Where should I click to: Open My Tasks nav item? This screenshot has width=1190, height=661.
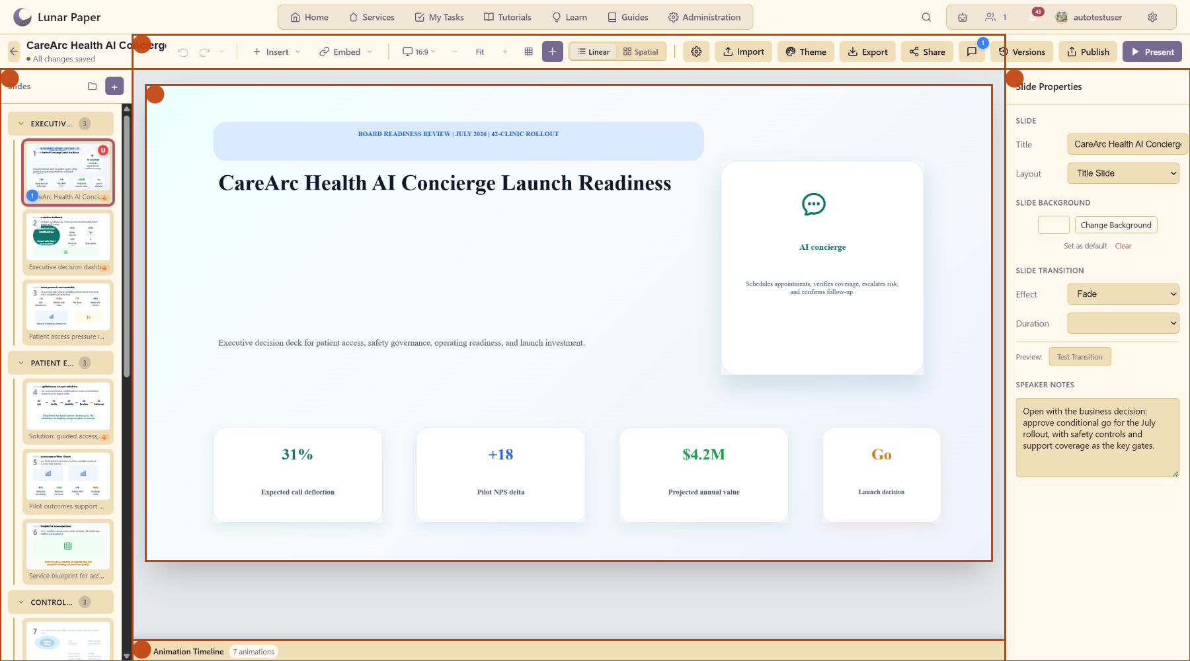pos(439,17)
